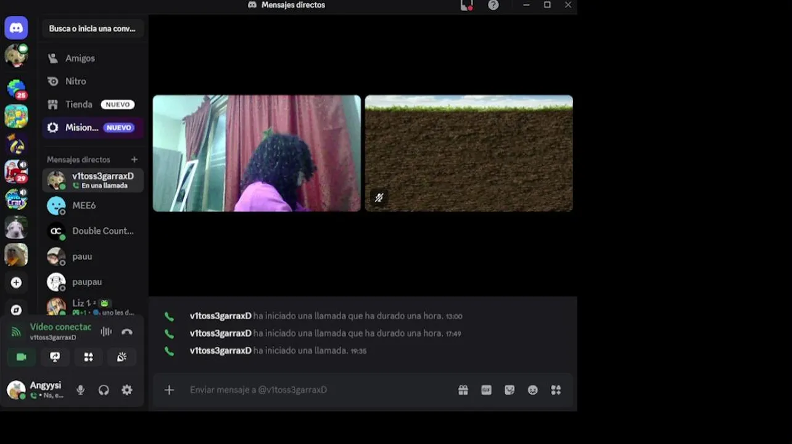Toggle screen sharing
The image size is (792, 444).
(x=55, y=357)
